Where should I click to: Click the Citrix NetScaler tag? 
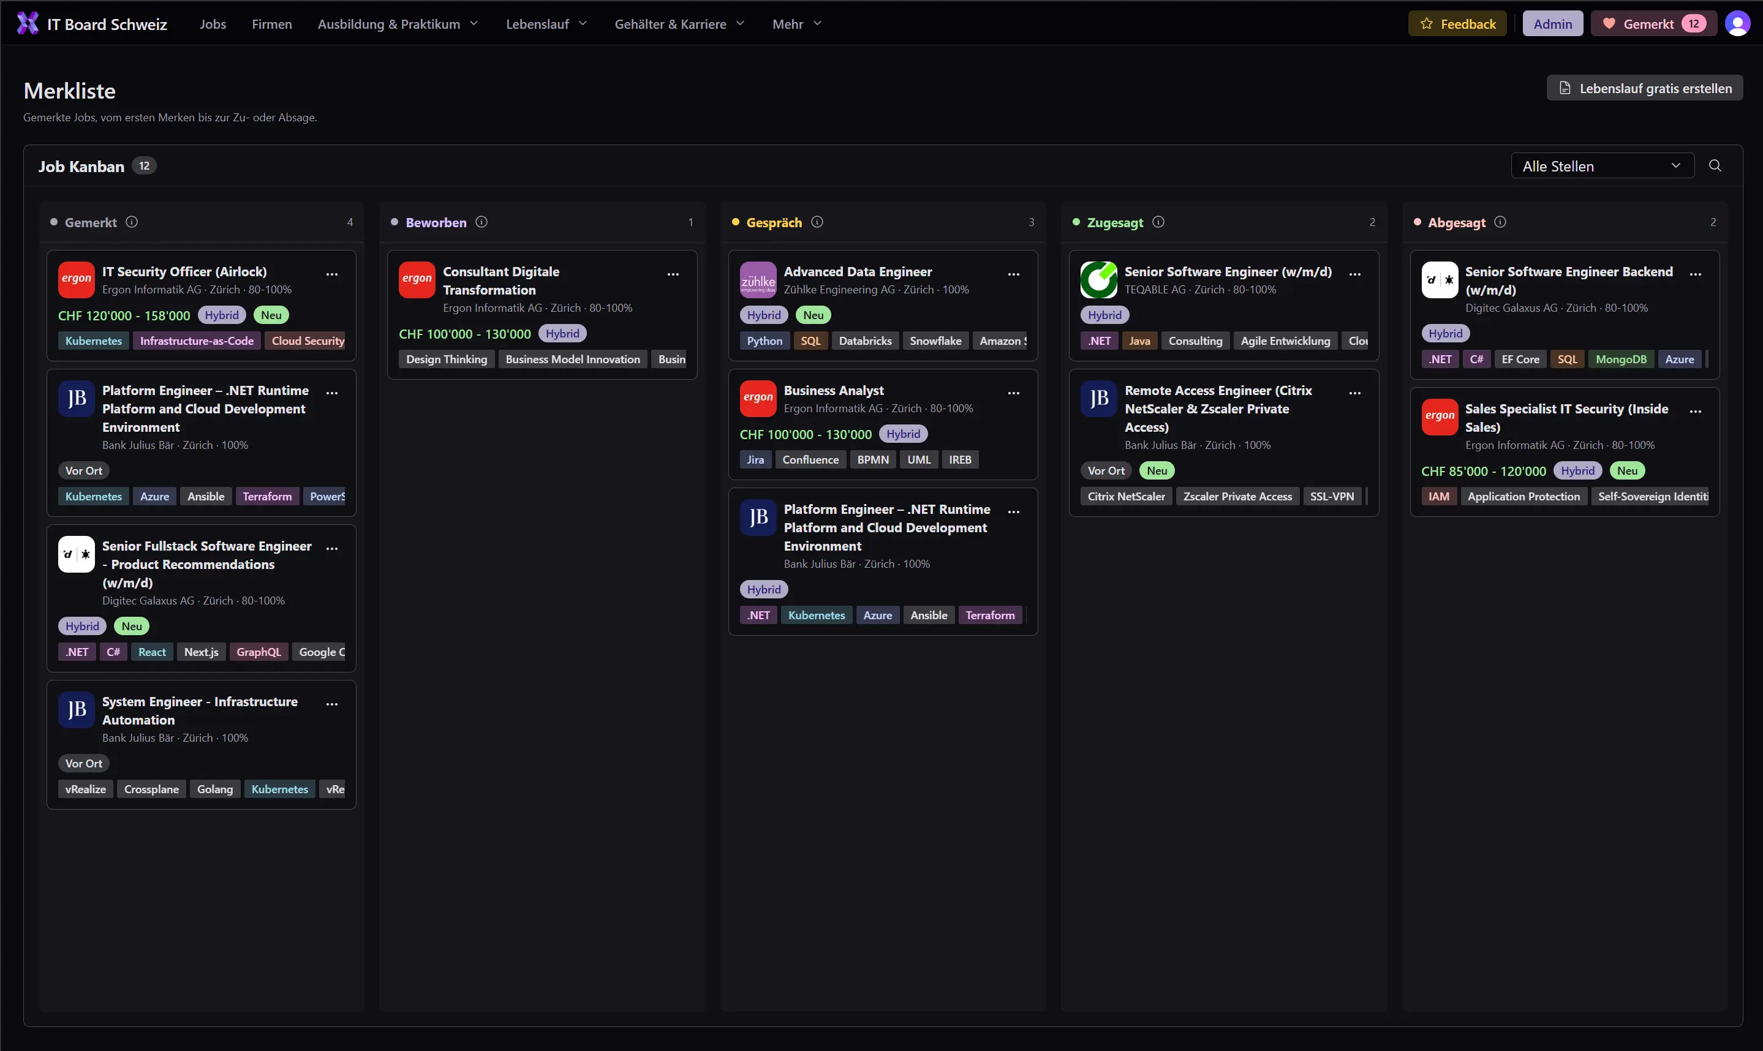pyautogui.click(x=1126, y=497)
